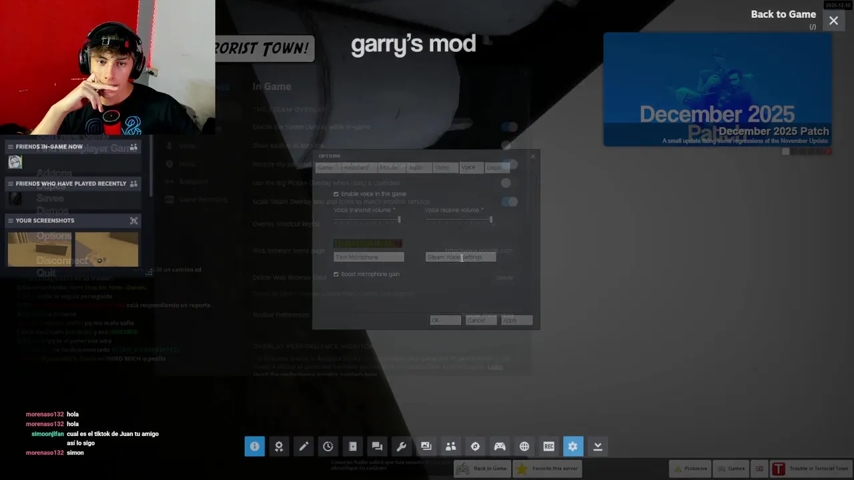854x480 pixels.
Task: Open the web browser globe icon
Action: tap(524, 447)
